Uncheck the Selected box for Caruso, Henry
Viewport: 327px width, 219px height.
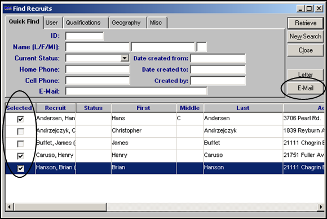20,156
